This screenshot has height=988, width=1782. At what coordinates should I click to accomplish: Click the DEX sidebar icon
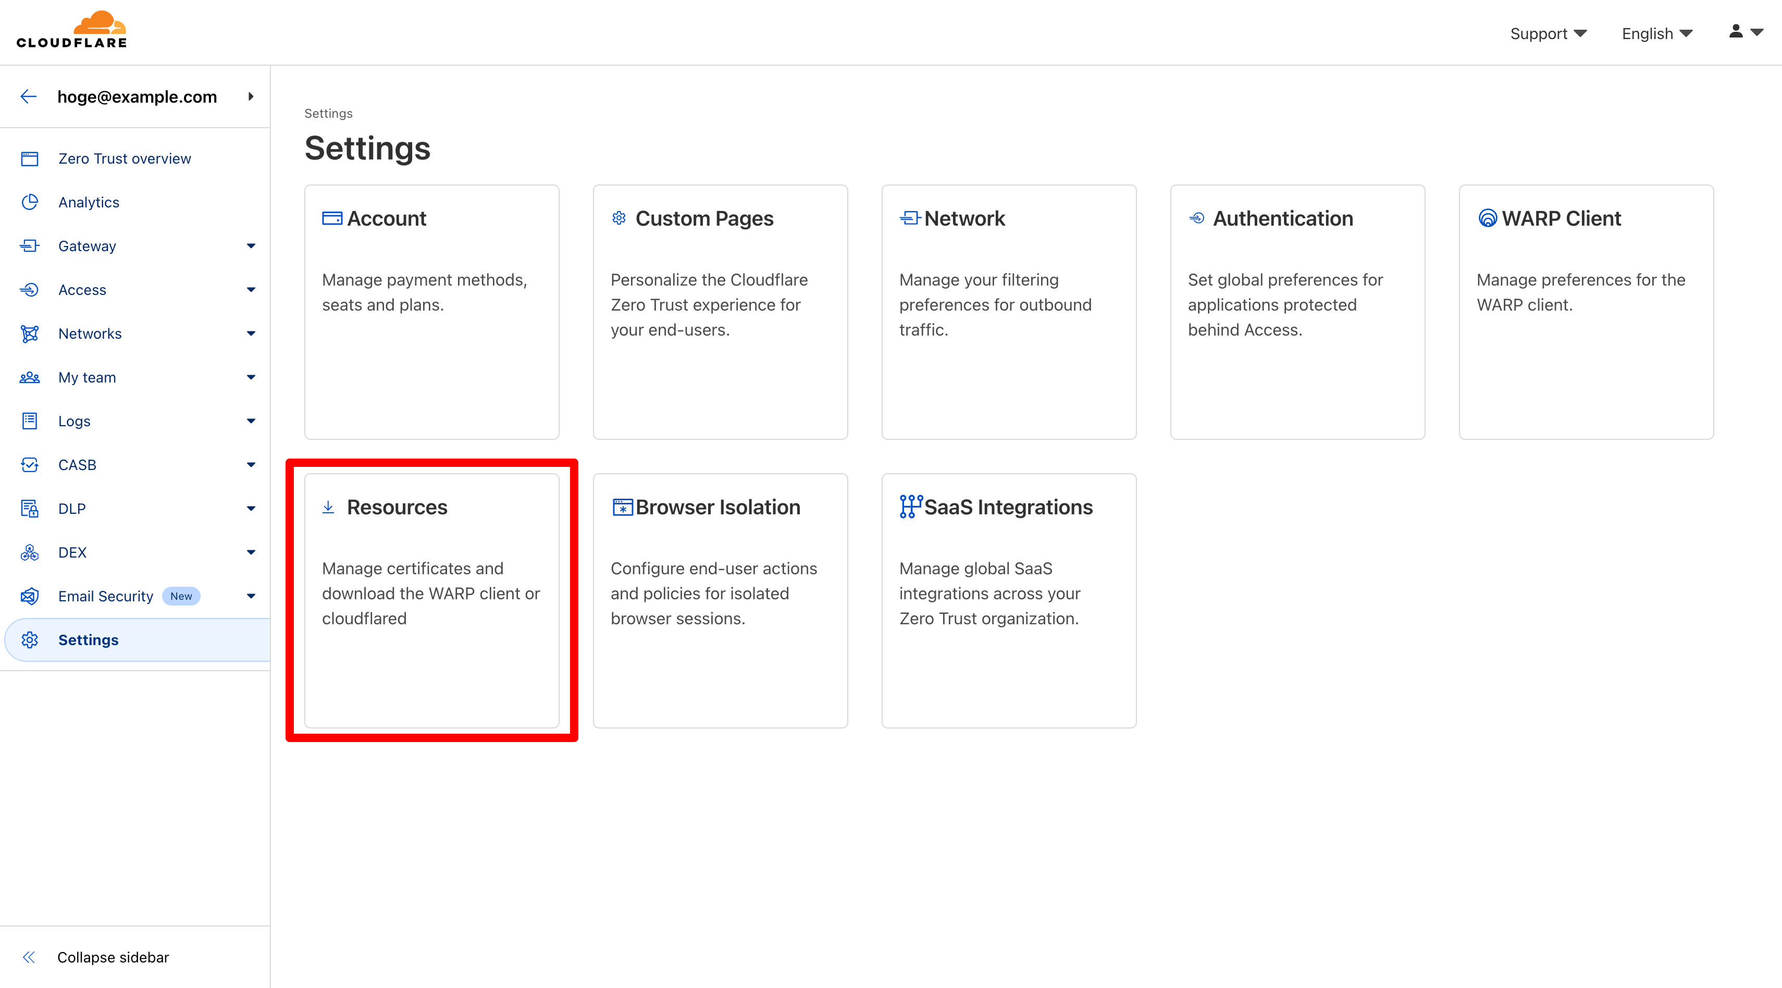pyautogui.click(x=29, y=552)
